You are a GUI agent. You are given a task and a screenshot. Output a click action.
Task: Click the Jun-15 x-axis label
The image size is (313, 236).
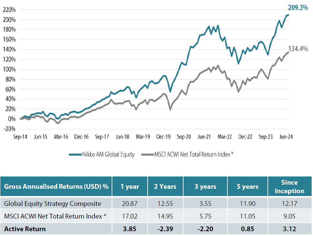tap(40, 137)
